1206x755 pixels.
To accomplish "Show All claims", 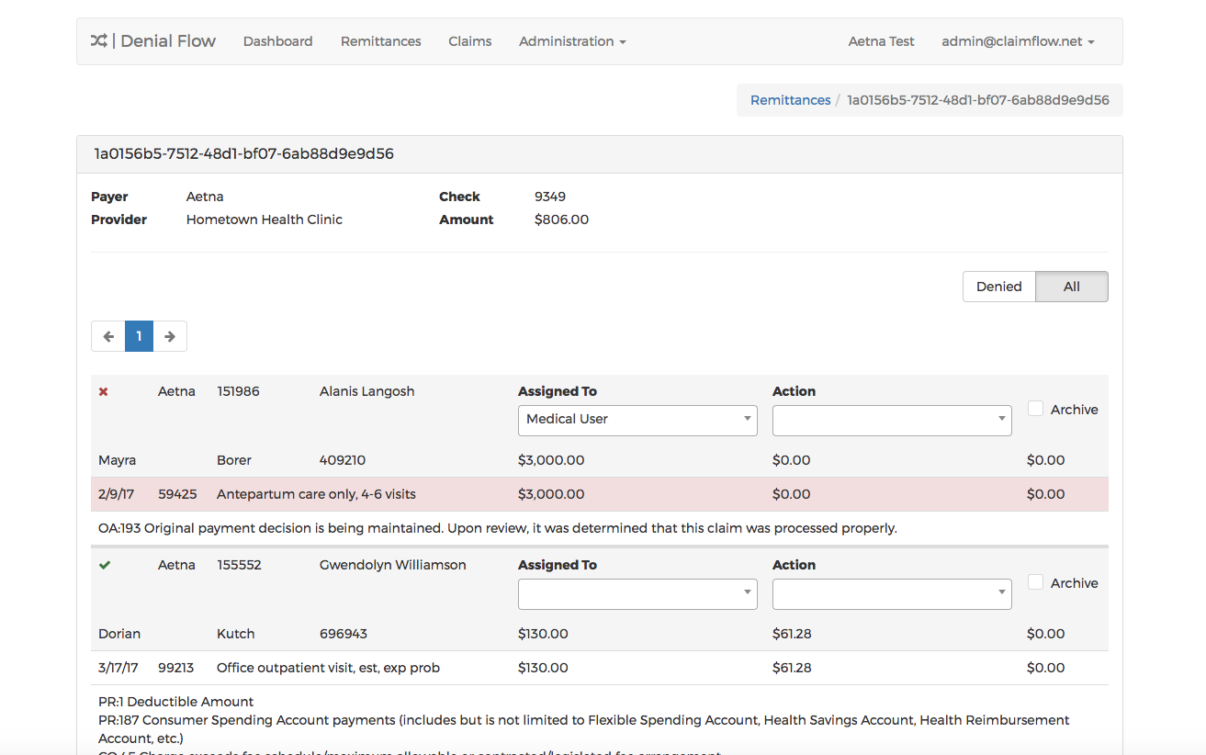I will [x=1072, y=287].
